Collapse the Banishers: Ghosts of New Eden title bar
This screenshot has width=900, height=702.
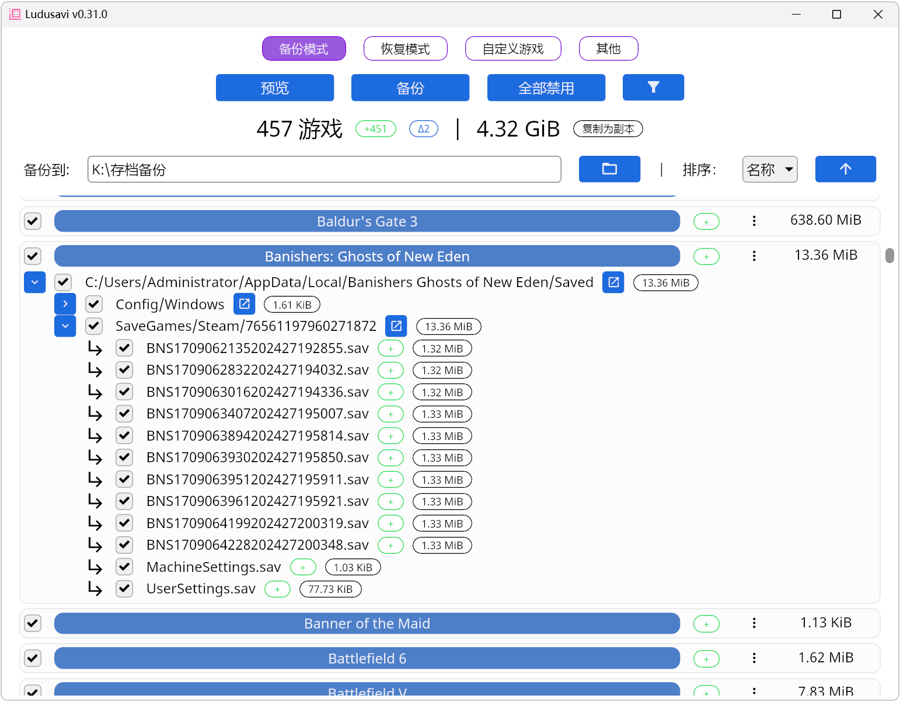tap(367, 256)
